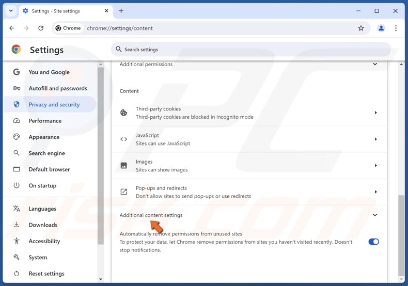Image resolution: width=408 pixels, height=286 pixels.
Task: Click the Search settings field
Action: [251, 50]
